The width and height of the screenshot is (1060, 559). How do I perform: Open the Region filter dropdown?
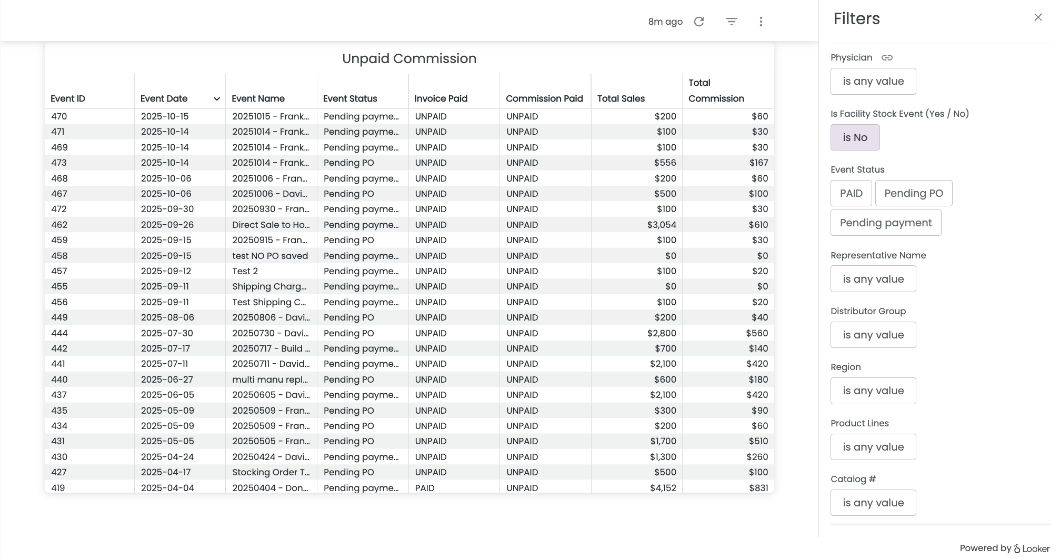click(873, 391)
